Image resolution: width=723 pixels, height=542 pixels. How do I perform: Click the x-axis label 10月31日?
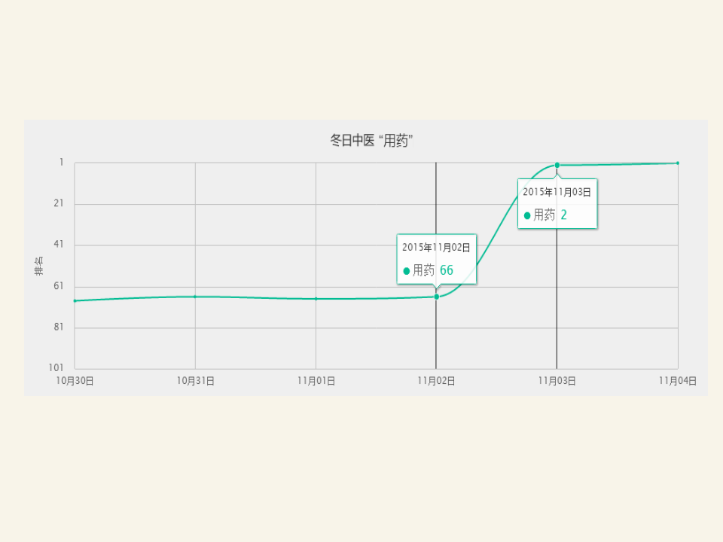coord(196,381)
